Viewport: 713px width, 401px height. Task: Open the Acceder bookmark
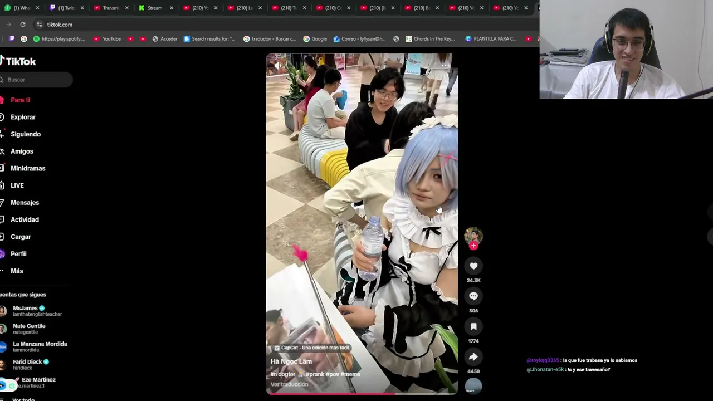pos(165,39)
